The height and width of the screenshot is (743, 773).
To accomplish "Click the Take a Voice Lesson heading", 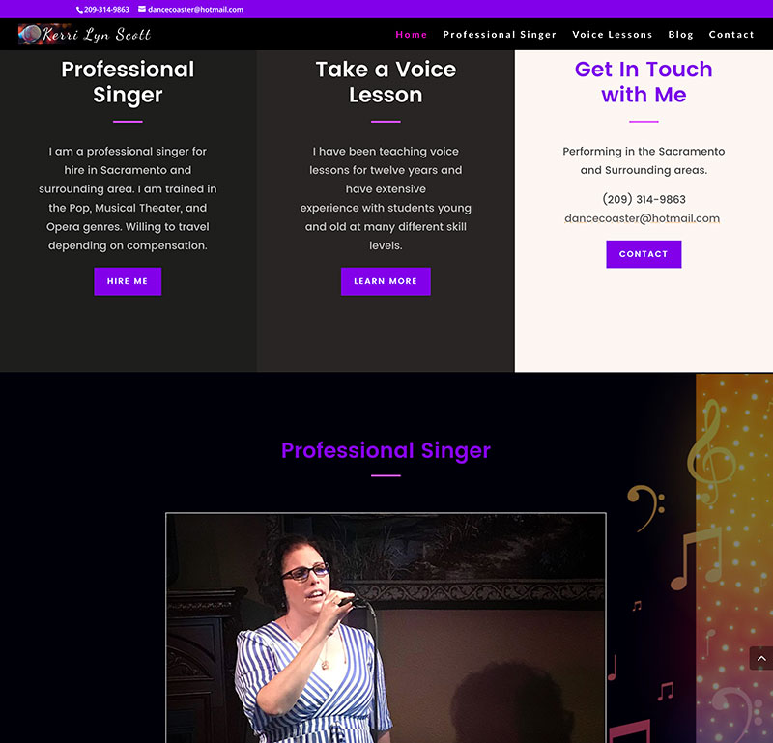I will tap(386, 82).
